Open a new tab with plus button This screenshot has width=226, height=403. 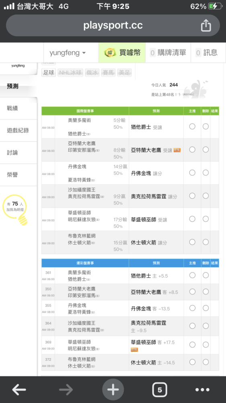click(113, 390)
